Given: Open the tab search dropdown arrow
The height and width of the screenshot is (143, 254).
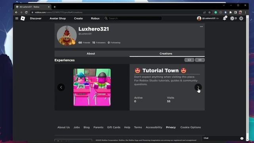Looking at the screenshot, I should 224,5.
